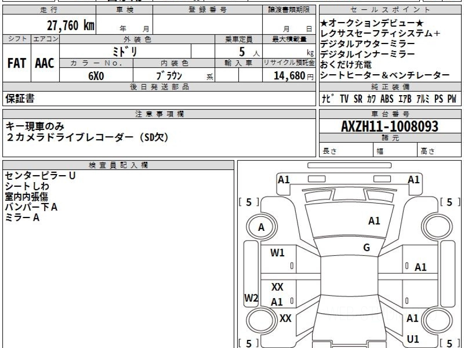Click the 内装色 header
Viewport: 464px width, 348px height.
coord(174,63)
